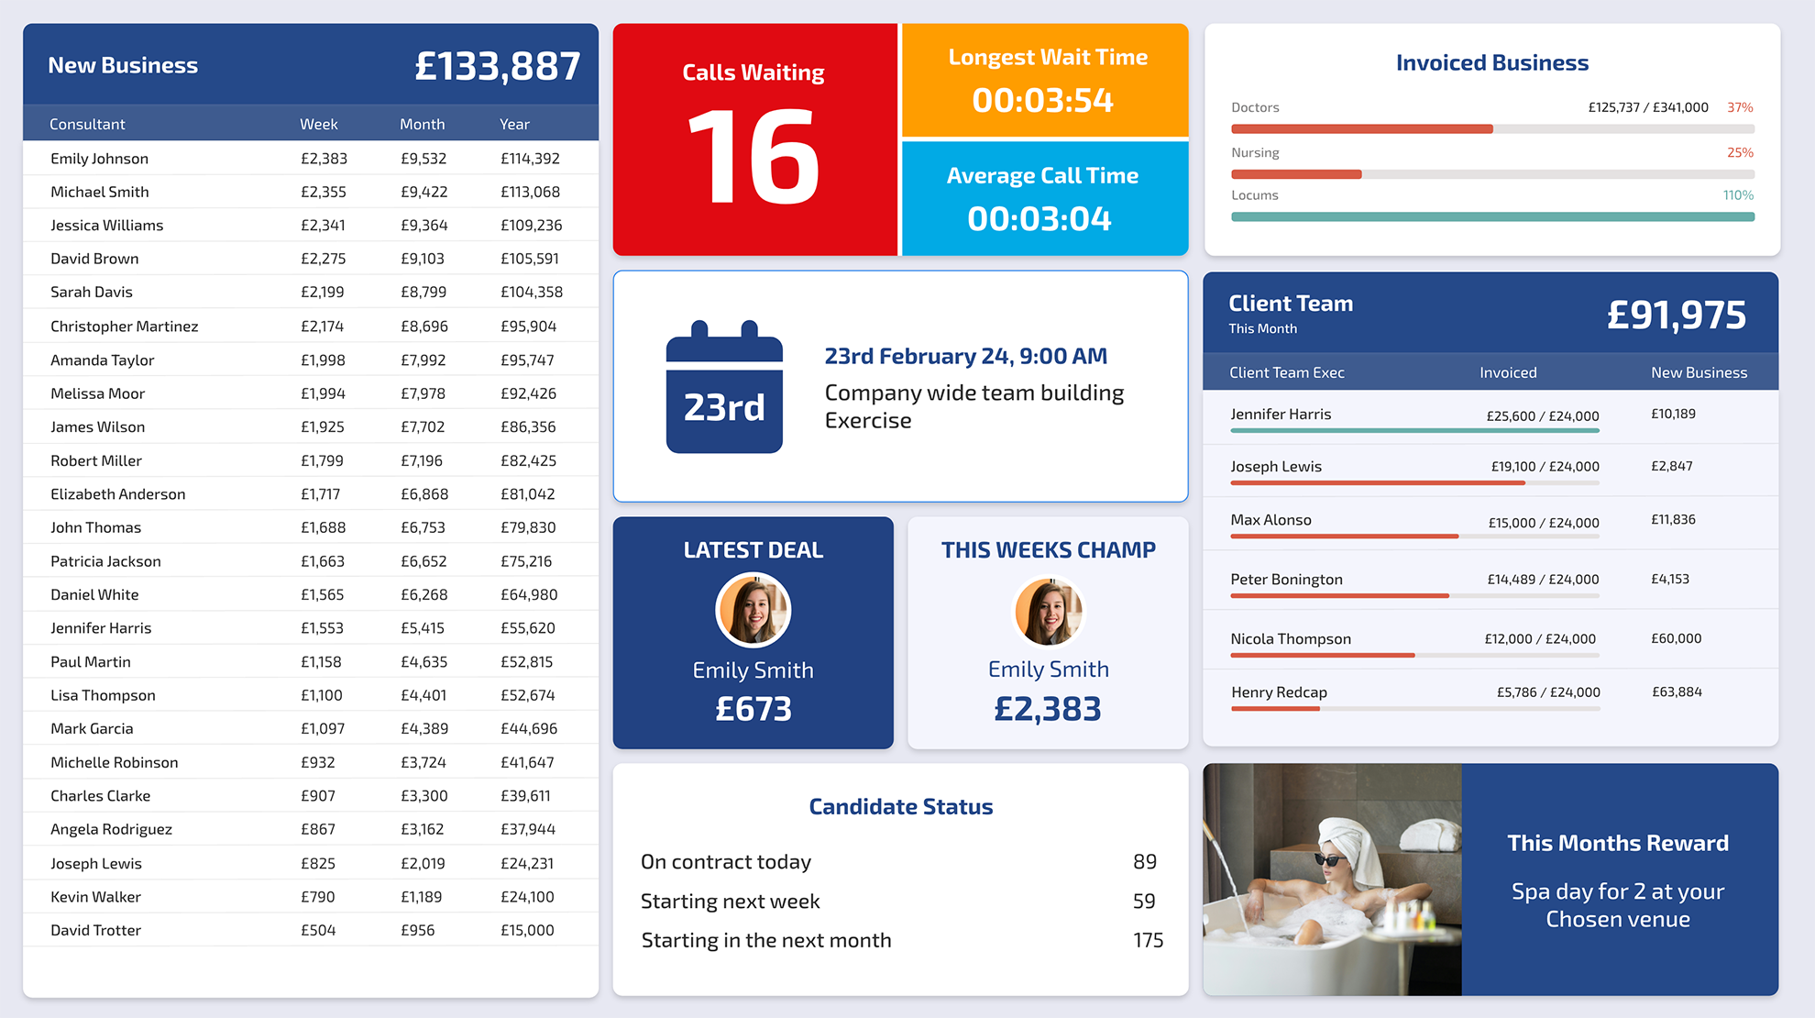This screenshot has width=1815, height=1018.
Task: Click the New Business column header in Client Team
Action: tap(1699, 372)
